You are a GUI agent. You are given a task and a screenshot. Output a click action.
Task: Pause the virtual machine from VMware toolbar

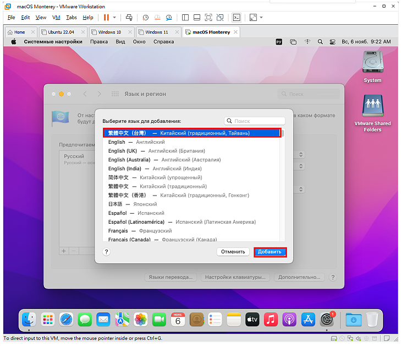point(106,18)
